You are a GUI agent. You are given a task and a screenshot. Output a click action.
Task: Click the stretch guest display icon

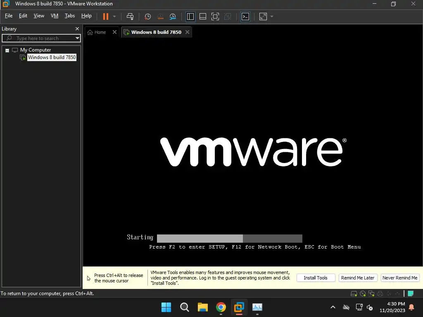click(263, 17)
